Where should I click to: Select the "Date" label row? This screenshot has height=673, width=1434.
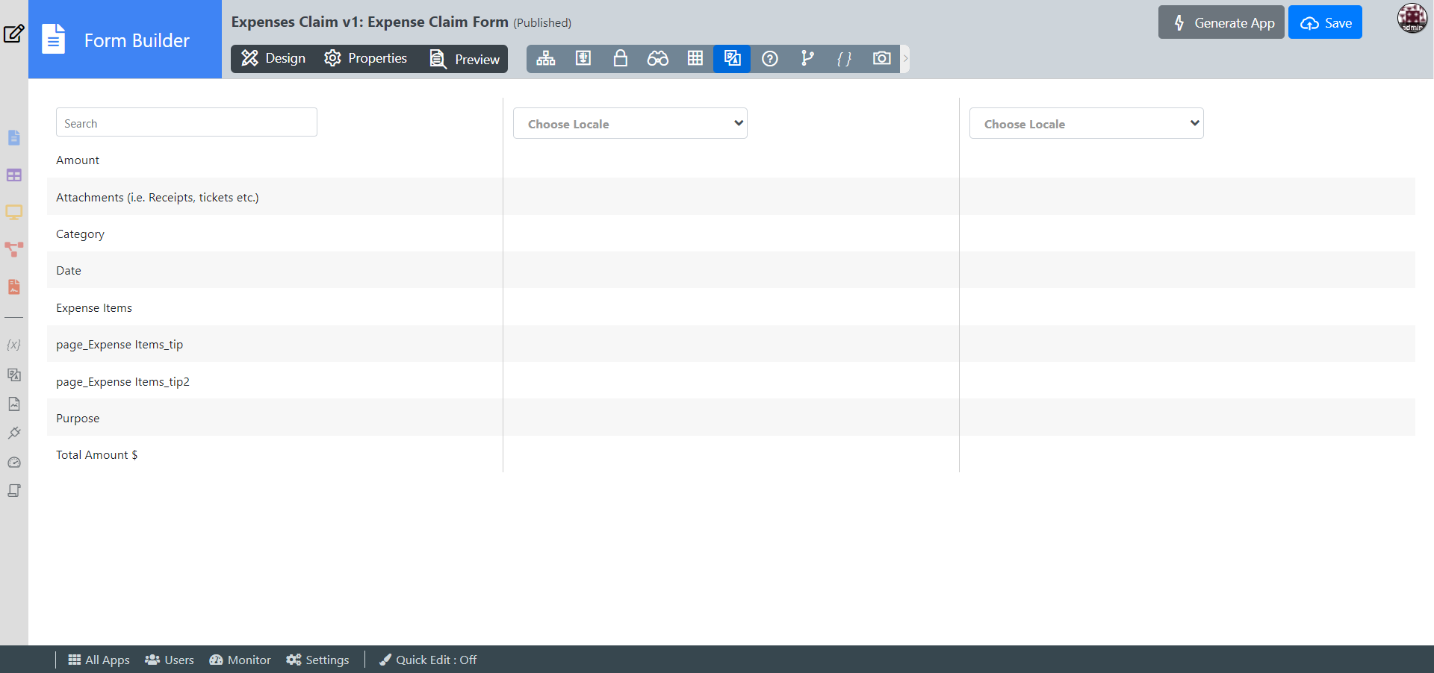click(69, 271)
